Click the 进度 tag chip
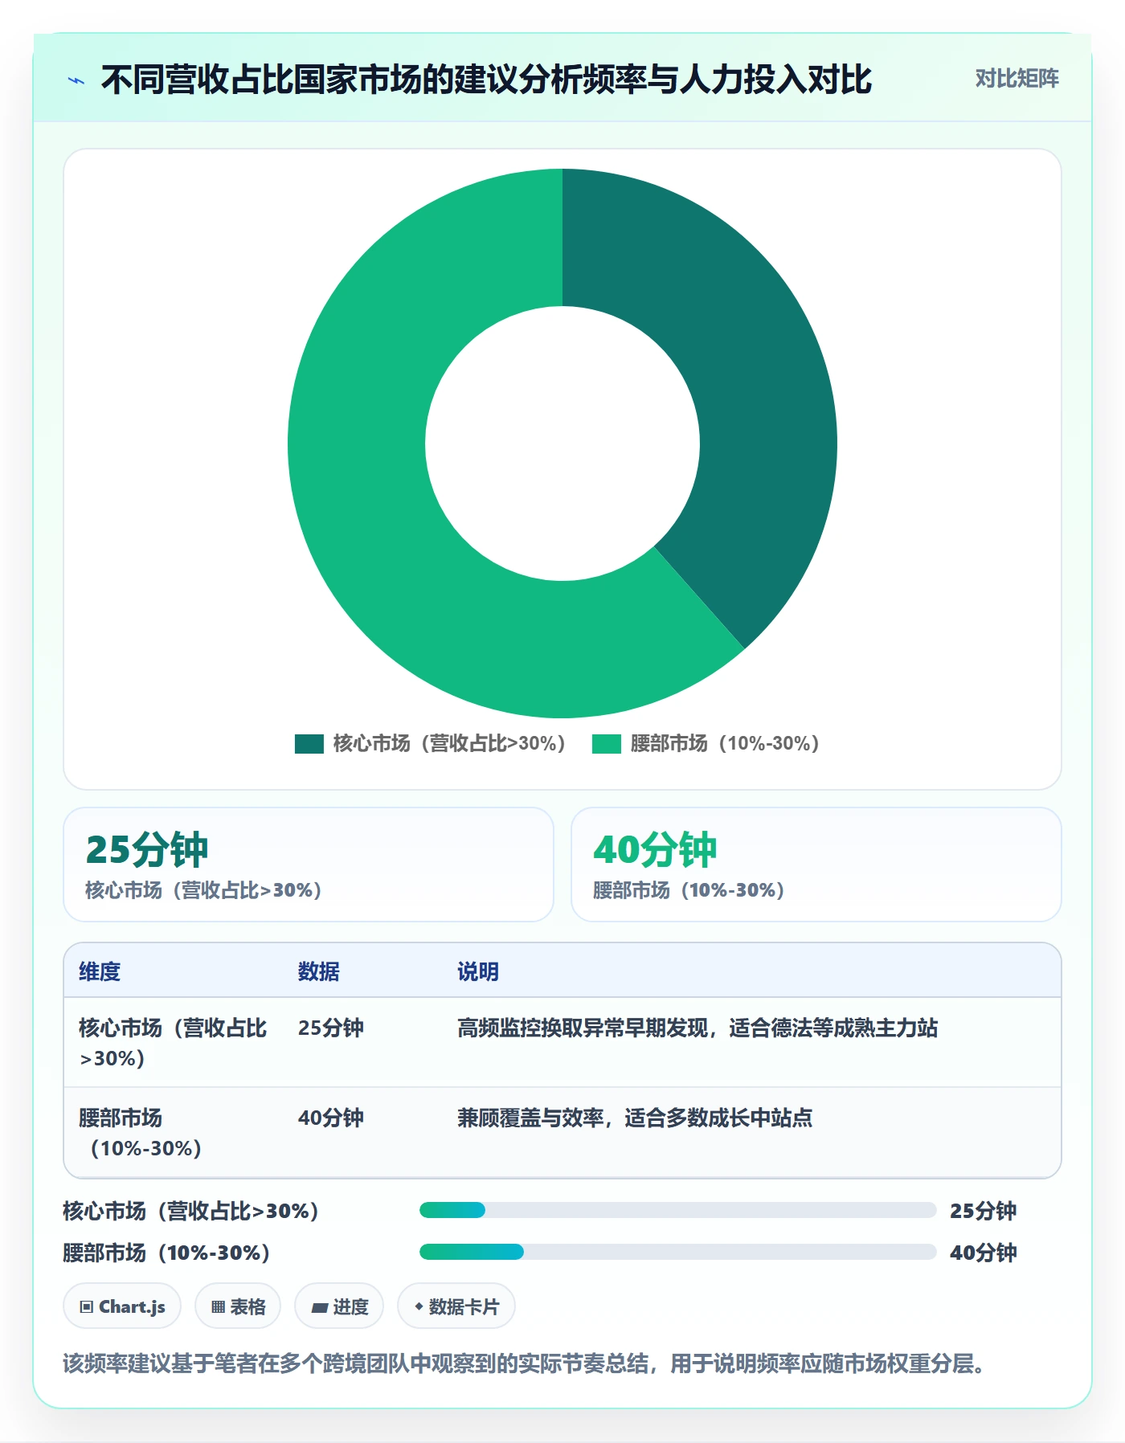This screenshot has width=1125, height=1443. click(339, 1306)
